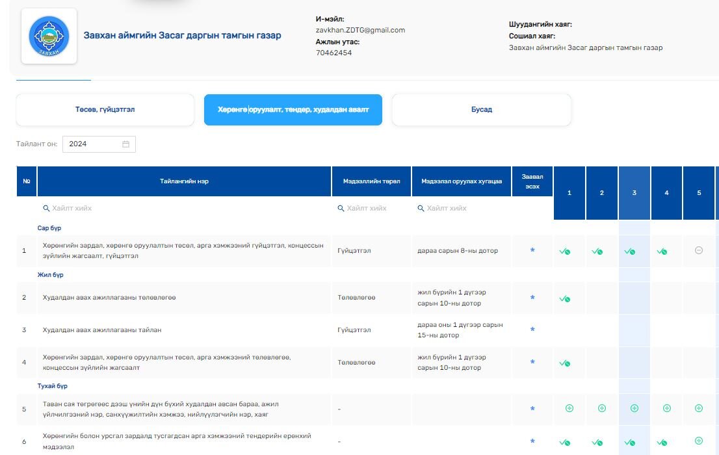The image size is (719, 455).
Task: Click the month 3 column header
Action: click(x=634, y=193)
